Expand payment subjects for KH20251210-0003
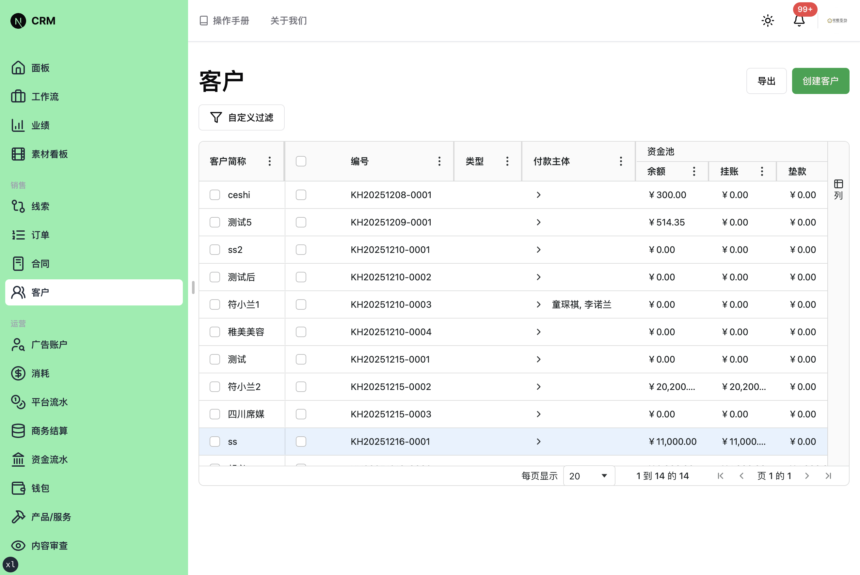Image resolution: width=860 pixels, height=575 pixels. point(539,304)
